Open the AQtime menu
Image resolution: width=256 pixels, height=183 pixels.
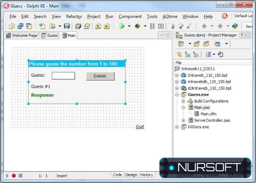click(170, 16)
